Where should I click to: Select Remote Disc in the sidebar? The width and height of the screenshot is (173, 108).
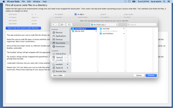[x=61, y=71]
